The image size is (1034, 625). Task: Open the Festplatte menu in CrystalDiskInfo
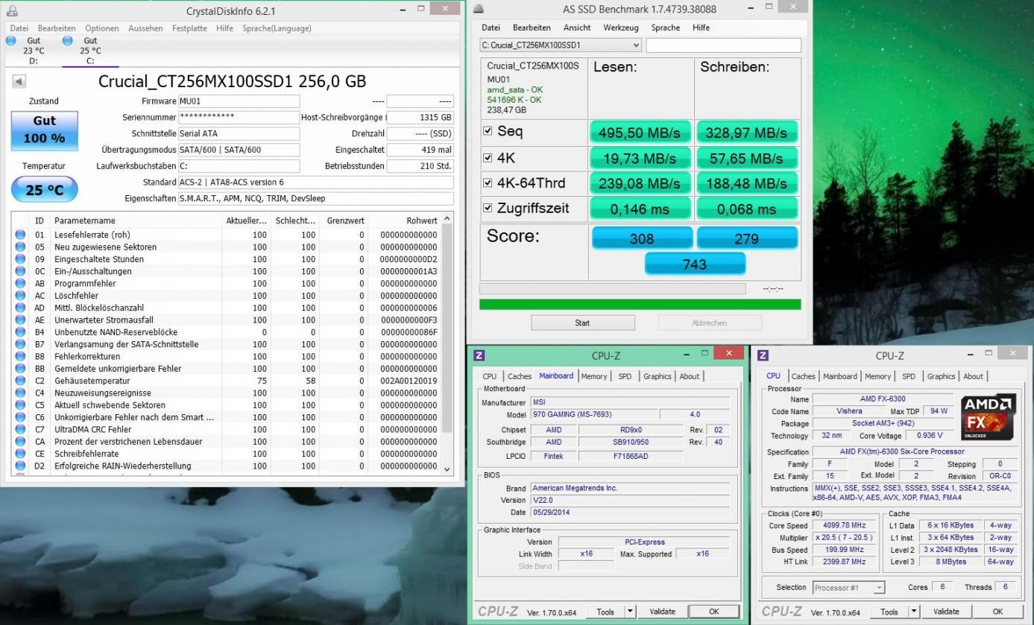(x=189, y=28)
